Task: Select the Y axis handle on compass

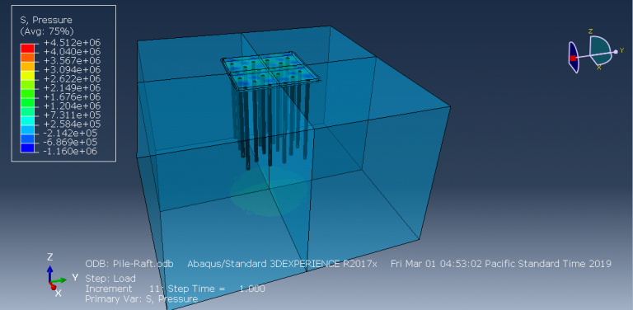Action: click(x=616, y=51)
